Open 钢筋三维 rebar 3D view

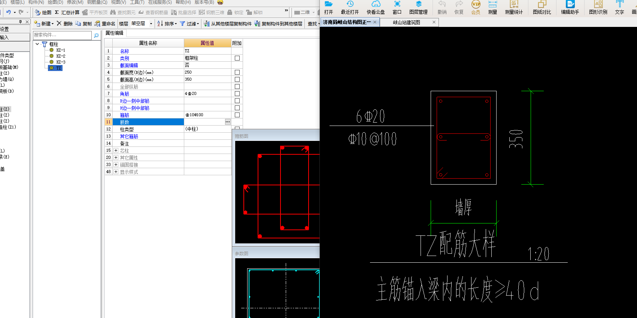(212, 12)
